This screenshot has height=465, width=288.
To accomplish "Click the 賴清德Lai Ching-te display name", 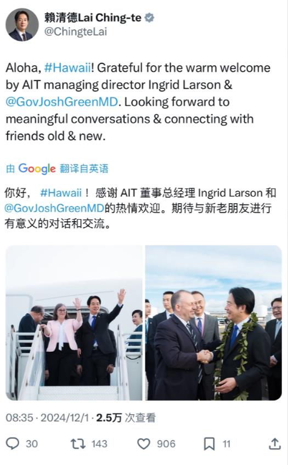I will point(93,18).
